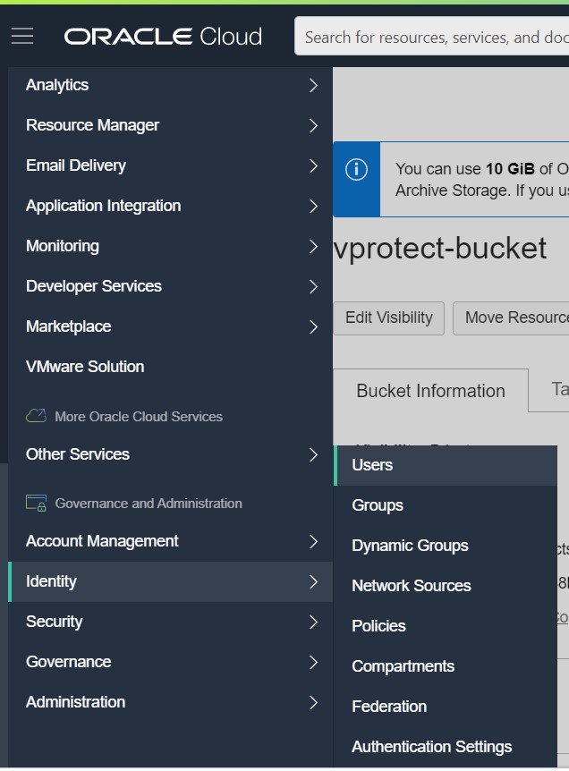Open the Security submenu arrow
This screenshot has height=771, width=569.
coord(313,622)
